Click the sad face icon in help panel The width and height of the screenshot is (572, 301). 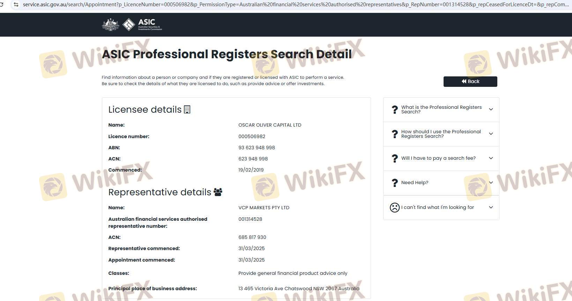tap(394, 208)
